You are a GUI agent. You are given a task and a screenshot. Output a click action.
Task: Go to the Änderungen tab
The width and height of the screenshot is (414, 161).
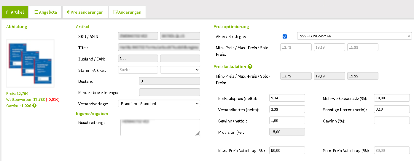[x=127, y=12]
